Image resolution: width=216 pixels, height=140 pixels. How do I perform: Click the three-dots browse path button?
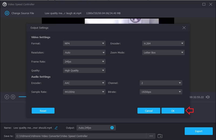151,136
